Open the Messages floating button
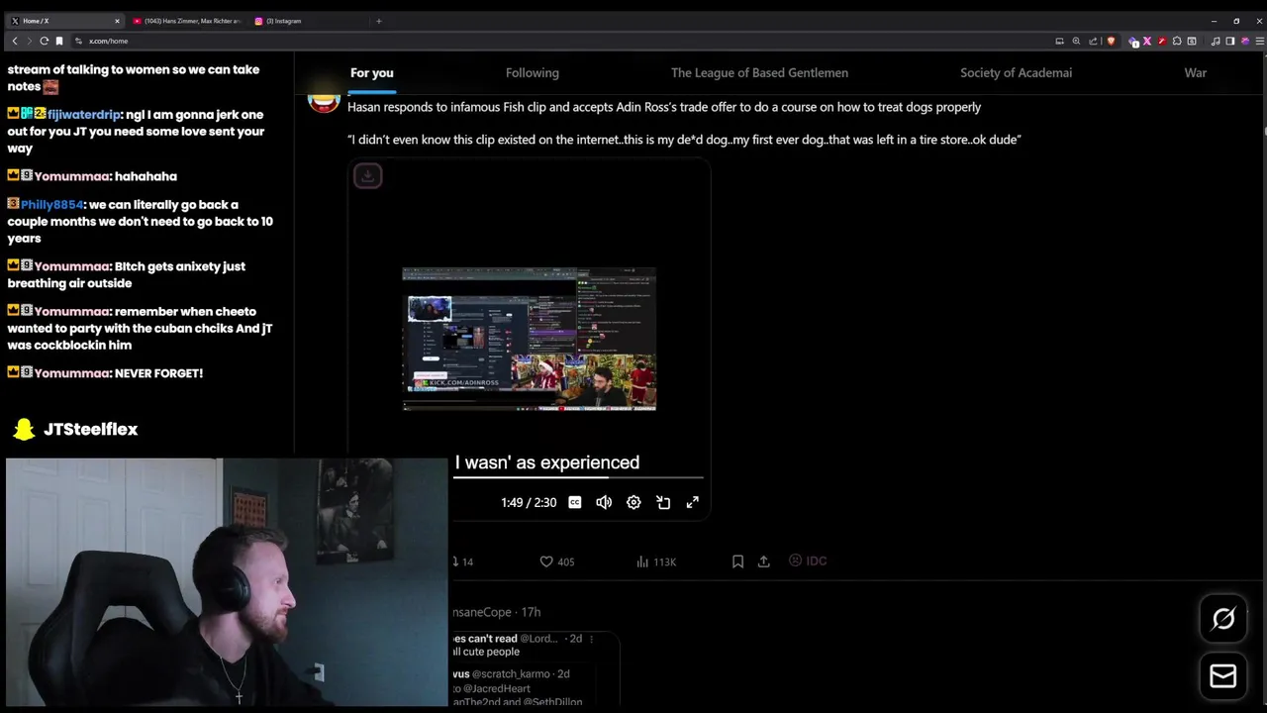1267x713 pixels. click(x=1223, y=675)
